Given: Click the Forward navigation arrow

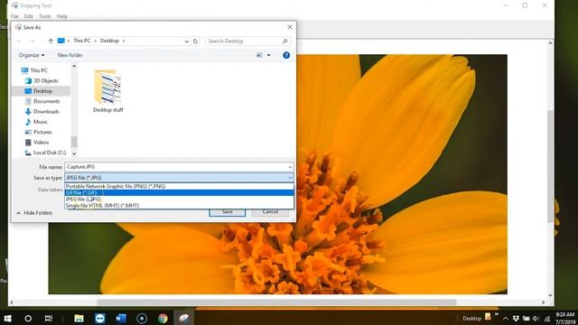Looking at the screenshot, I should (32, 41).
